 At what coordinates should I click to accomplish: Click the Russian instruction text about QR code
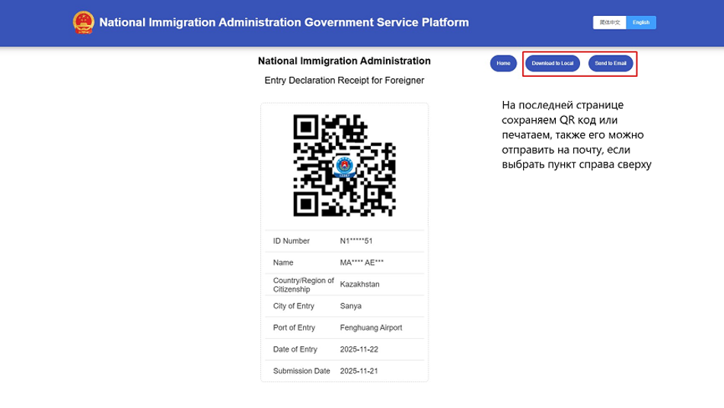click(x=576, y=134)
